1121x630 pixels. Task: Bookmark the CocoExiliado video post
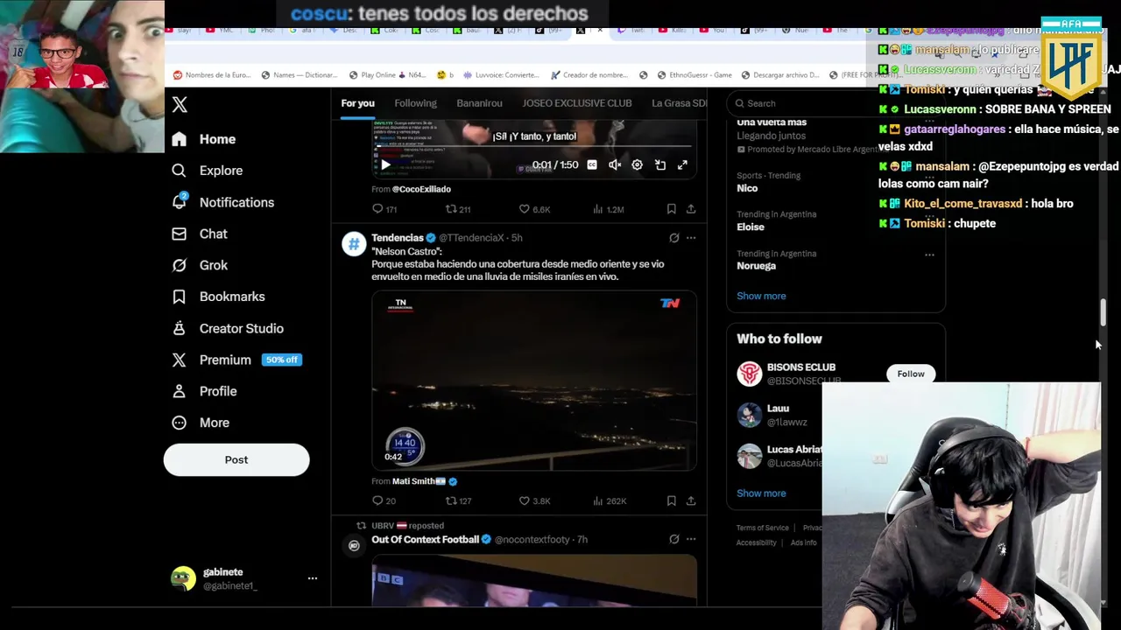coord(671,209)
